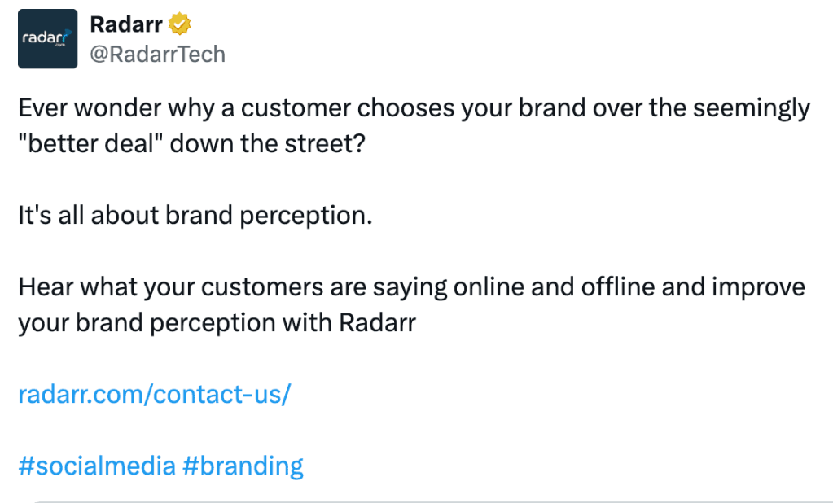Click the "your brand perception with" text
The height and width of the screenshot is (503, 833).
pyautogui.click(x=174, y=323)
